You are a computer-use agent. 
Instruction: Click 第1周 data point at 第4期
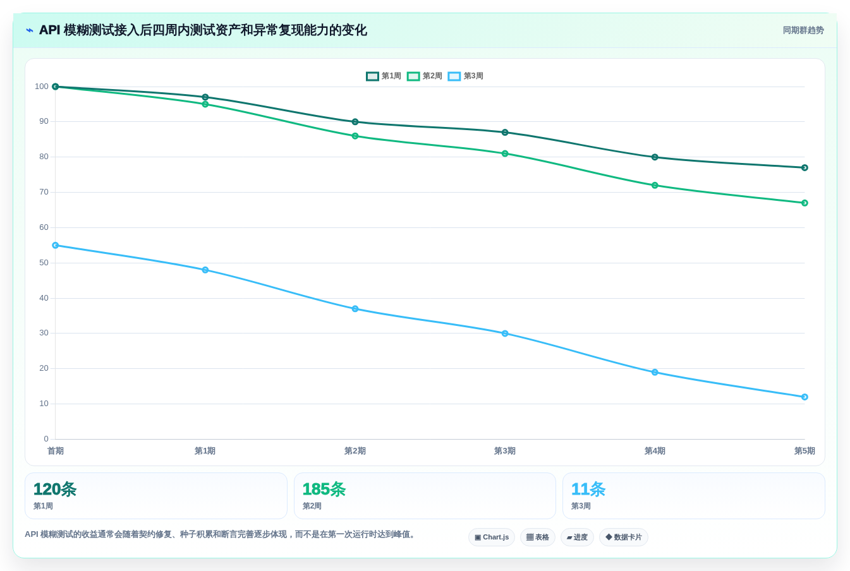655,157
